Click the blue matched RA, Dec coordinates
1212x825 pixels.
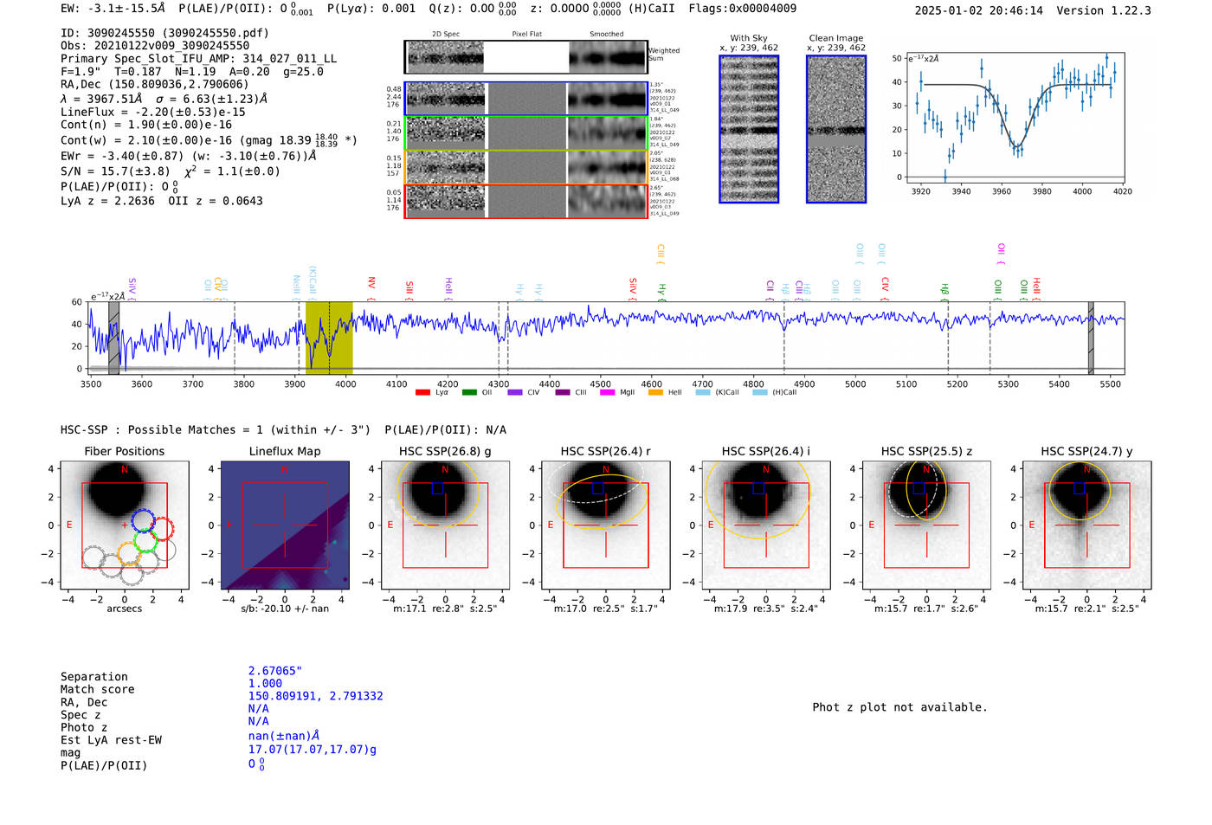[315, 696]
